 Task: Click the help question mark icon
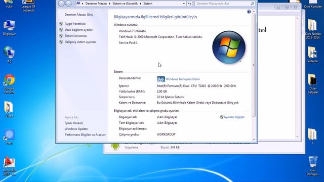249,12
